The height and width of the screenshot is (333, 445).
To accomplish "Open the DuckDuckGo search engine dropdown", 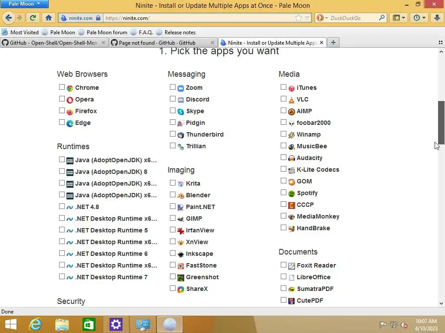I will [322, 18].
